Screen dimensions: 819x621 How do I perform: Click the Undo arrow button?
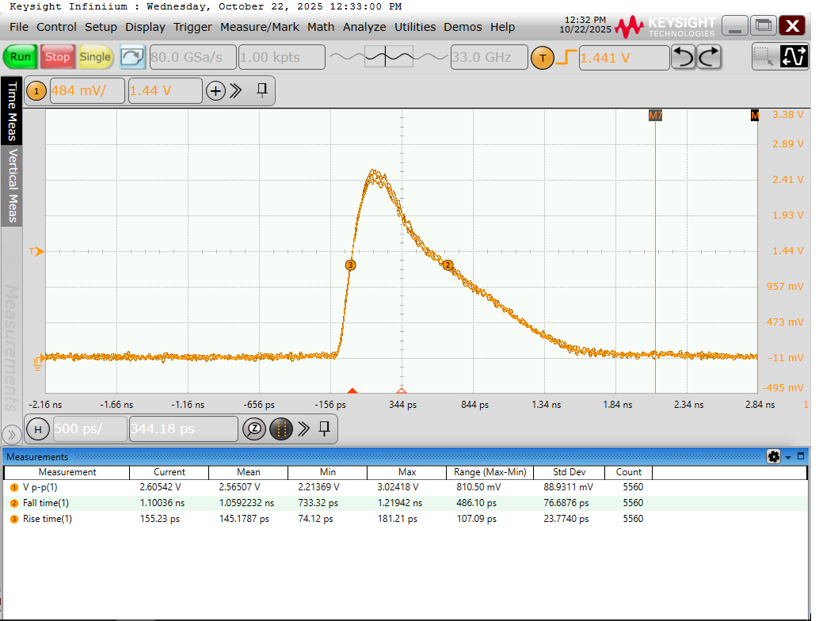tap(684, 57)
